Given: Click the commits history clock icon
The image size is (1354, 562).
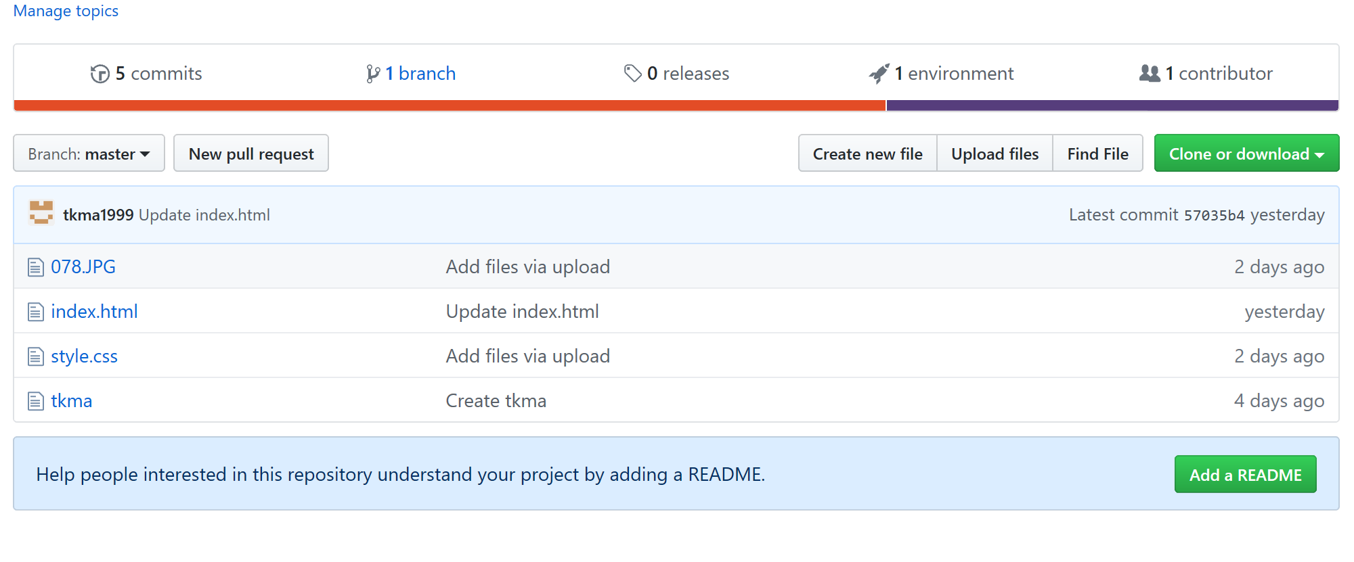Looking at the screenshot, I should (x=100, y=74).
